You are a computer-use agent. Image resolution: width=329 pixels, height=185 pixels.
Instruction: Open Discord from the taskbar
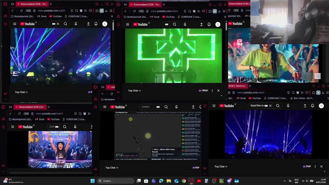(x=229, y=181)
